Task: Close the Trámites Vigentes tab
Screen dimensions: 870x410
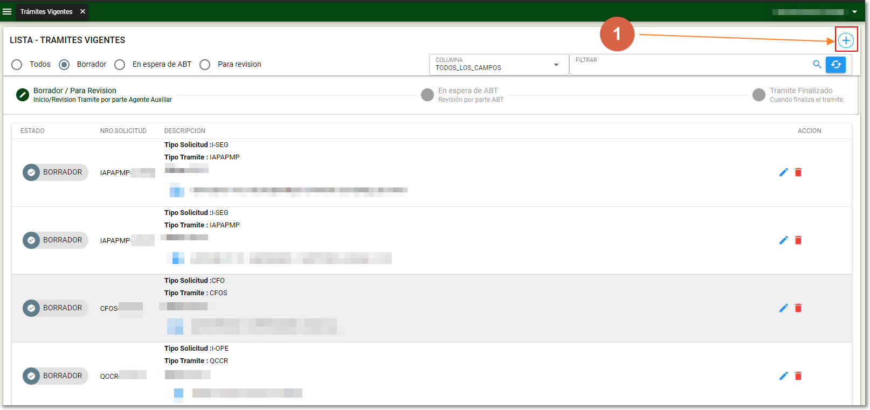Action: pyautogui.click(x=82, y=11)
